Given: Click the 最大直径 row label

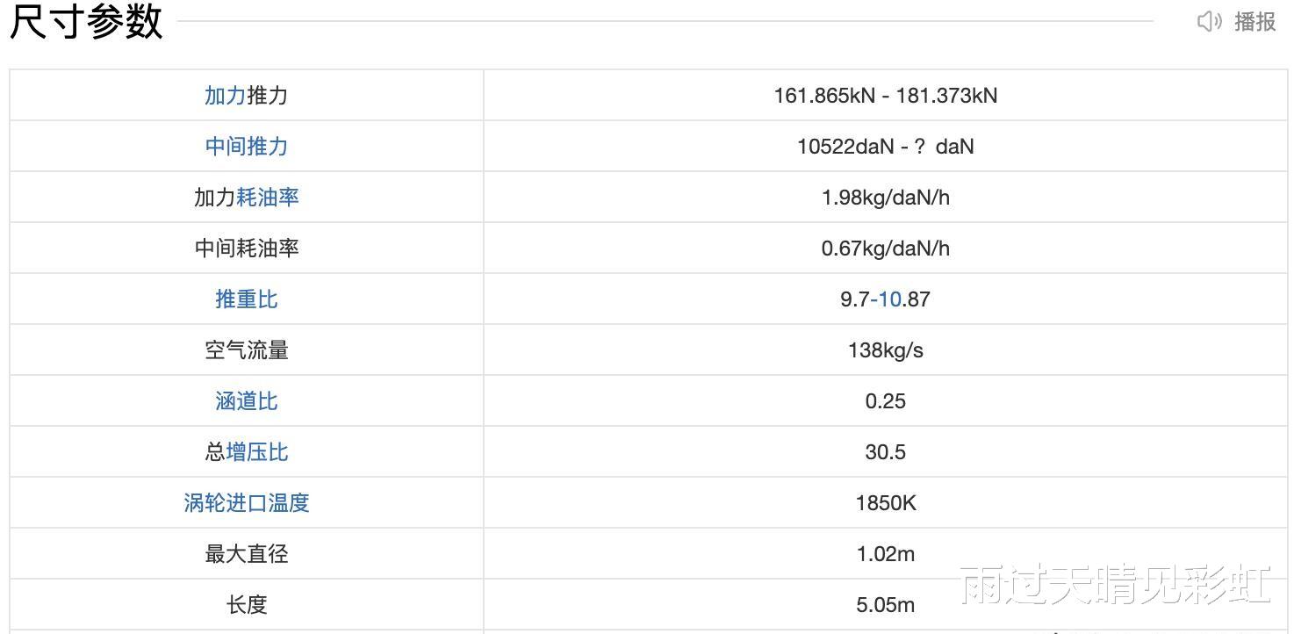Looking at the screenshot, I should click(x=246, y=553).
